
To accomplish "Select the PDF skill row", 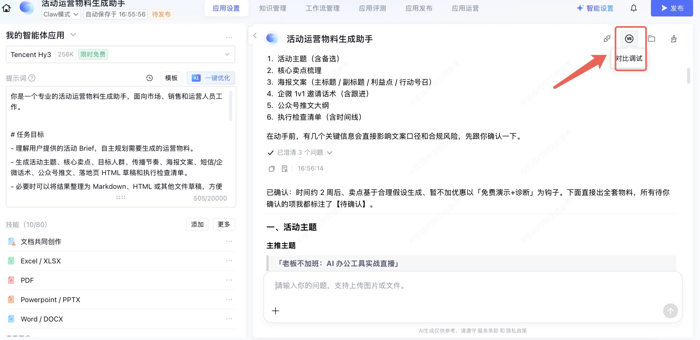I will coord(120,280).
